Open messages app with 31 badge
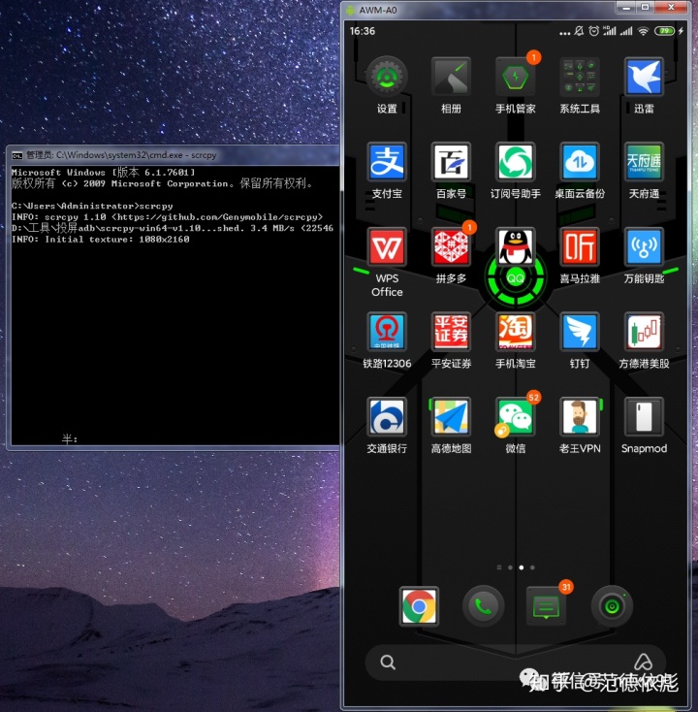 tap(546, 606)
